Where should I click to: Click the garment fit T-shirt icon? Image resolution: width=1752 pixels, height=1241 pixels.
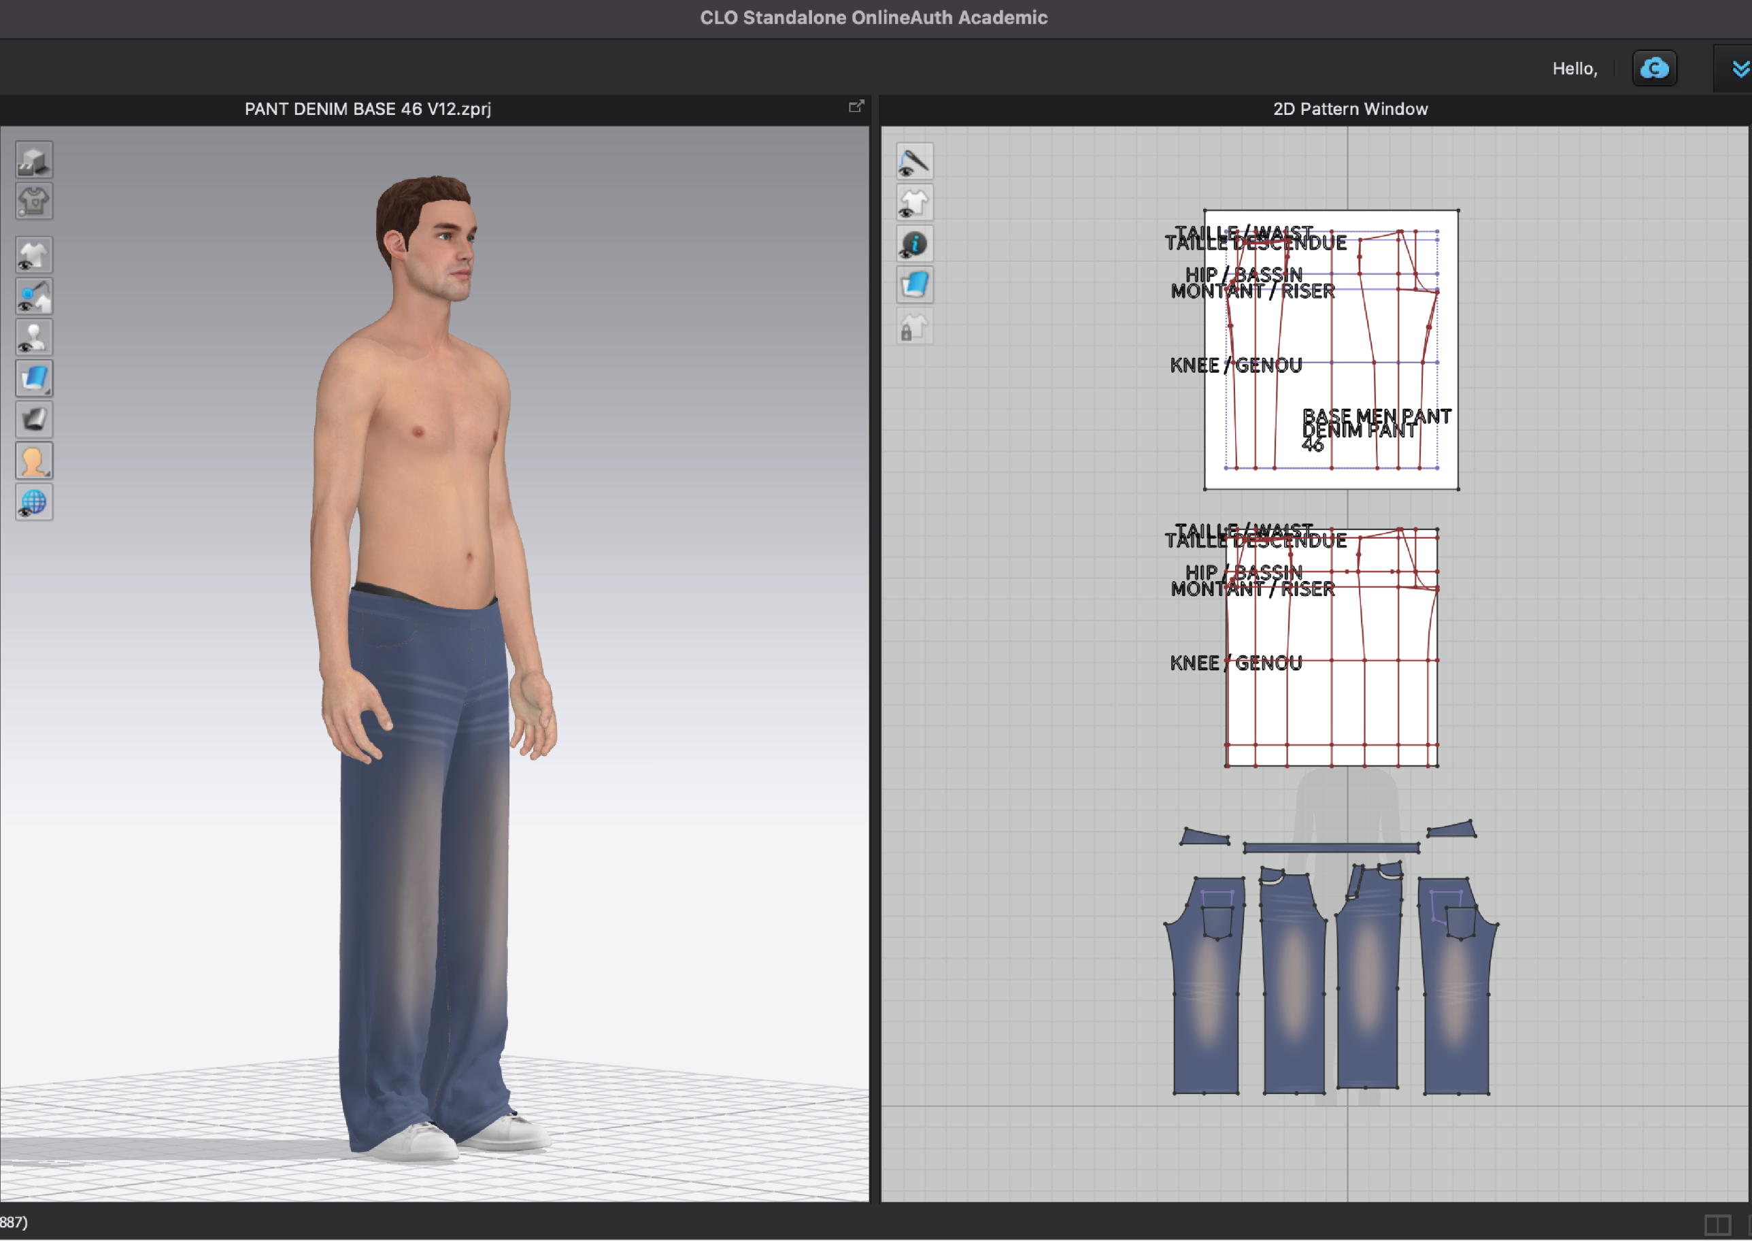click(x=33, y=202)
